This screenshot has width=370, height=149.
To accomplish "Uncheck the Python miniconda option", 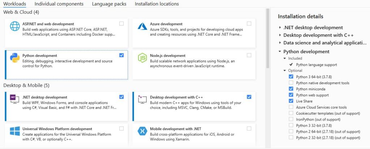I will [x=291, y=89].
